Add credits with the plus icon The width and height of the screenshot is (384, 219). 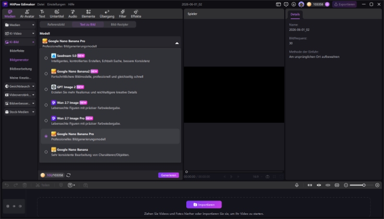tap(327, 4)
